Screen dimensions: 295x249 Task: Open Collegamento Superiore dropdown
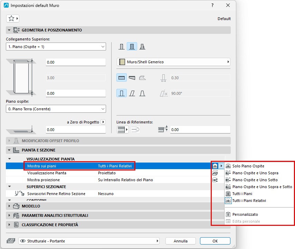[56, 47]
